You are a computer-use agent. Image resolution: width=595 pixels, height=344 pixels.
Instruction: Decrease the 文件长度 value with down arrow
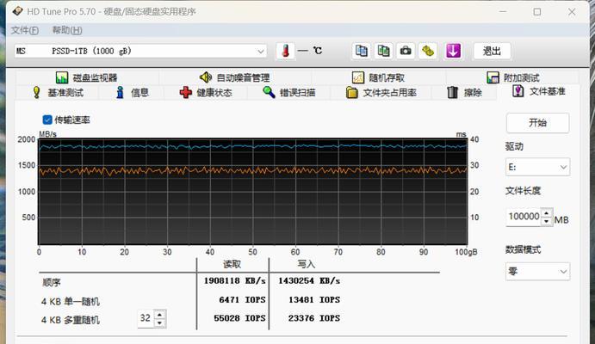[547, 221]
